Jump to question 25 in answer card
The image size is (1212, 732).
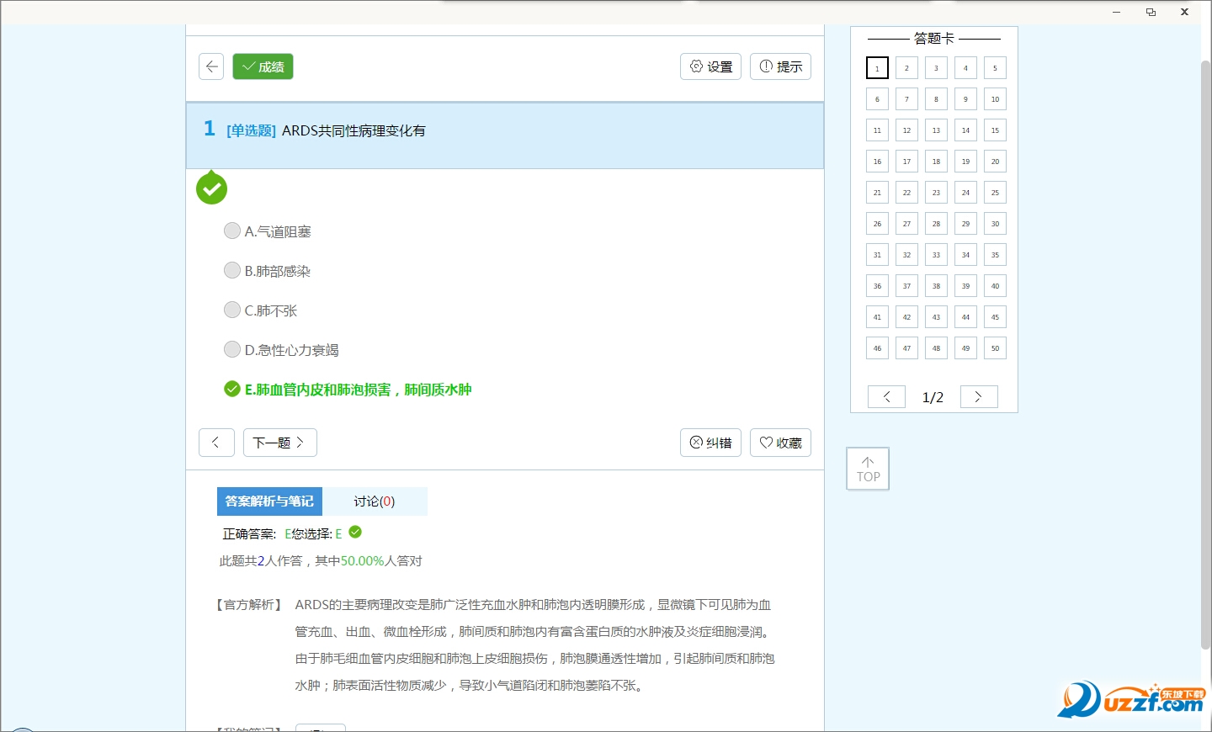click(x=995, y=193)
